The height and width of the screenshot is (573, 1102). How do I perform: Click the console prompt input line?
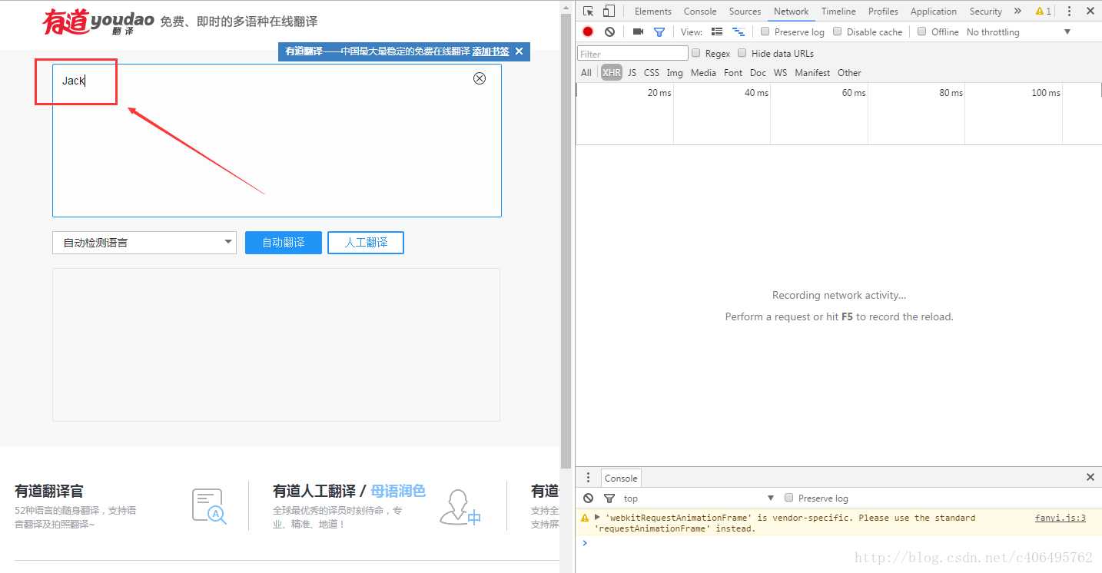point(838,543)
